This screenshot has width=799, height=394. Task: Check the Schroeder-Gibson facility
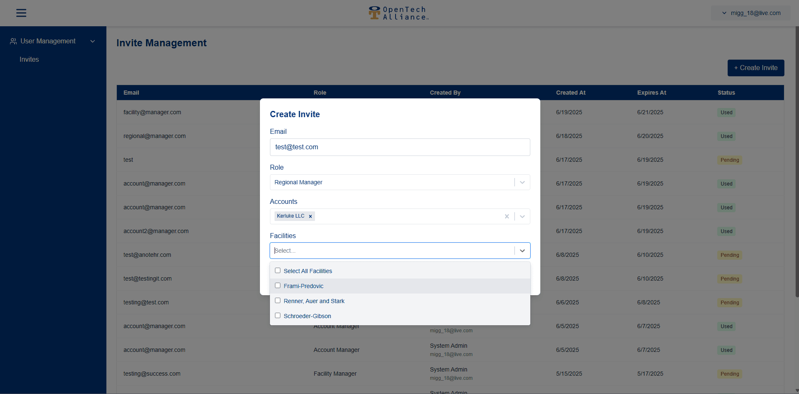[277, 316]
